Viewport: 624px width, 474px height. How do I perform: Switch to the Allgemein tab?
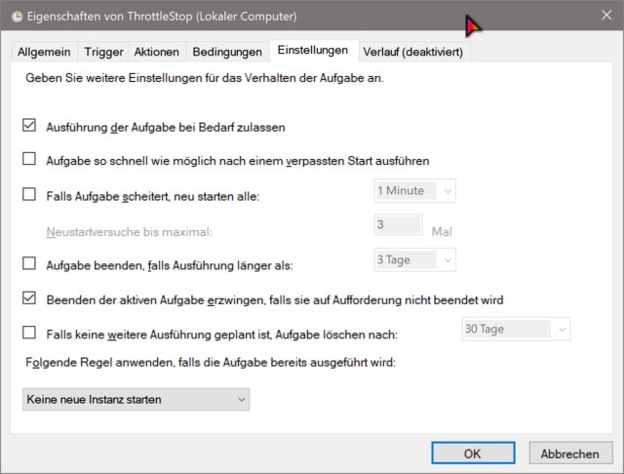44,52
